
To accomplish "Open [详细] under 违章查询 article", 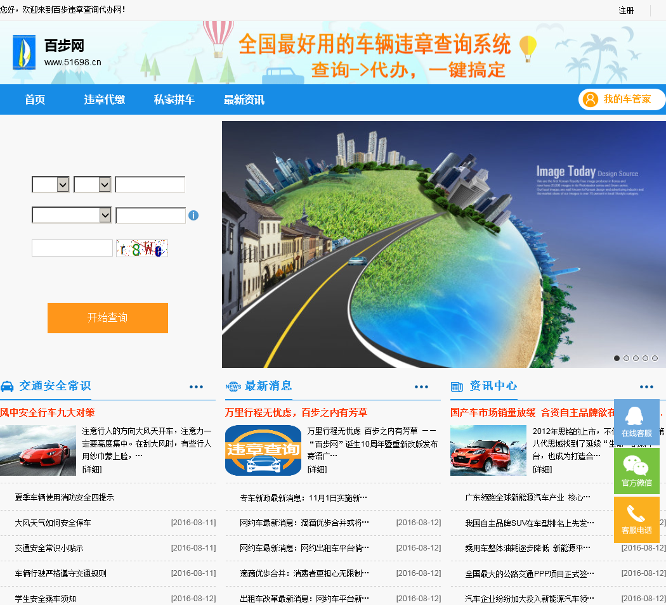I will pyautogui.click(x=317, y=469).
